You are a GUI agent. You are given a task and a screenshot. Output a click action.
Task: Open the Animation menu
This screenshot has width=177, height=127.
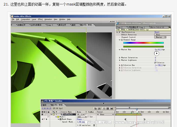(48, 19)
